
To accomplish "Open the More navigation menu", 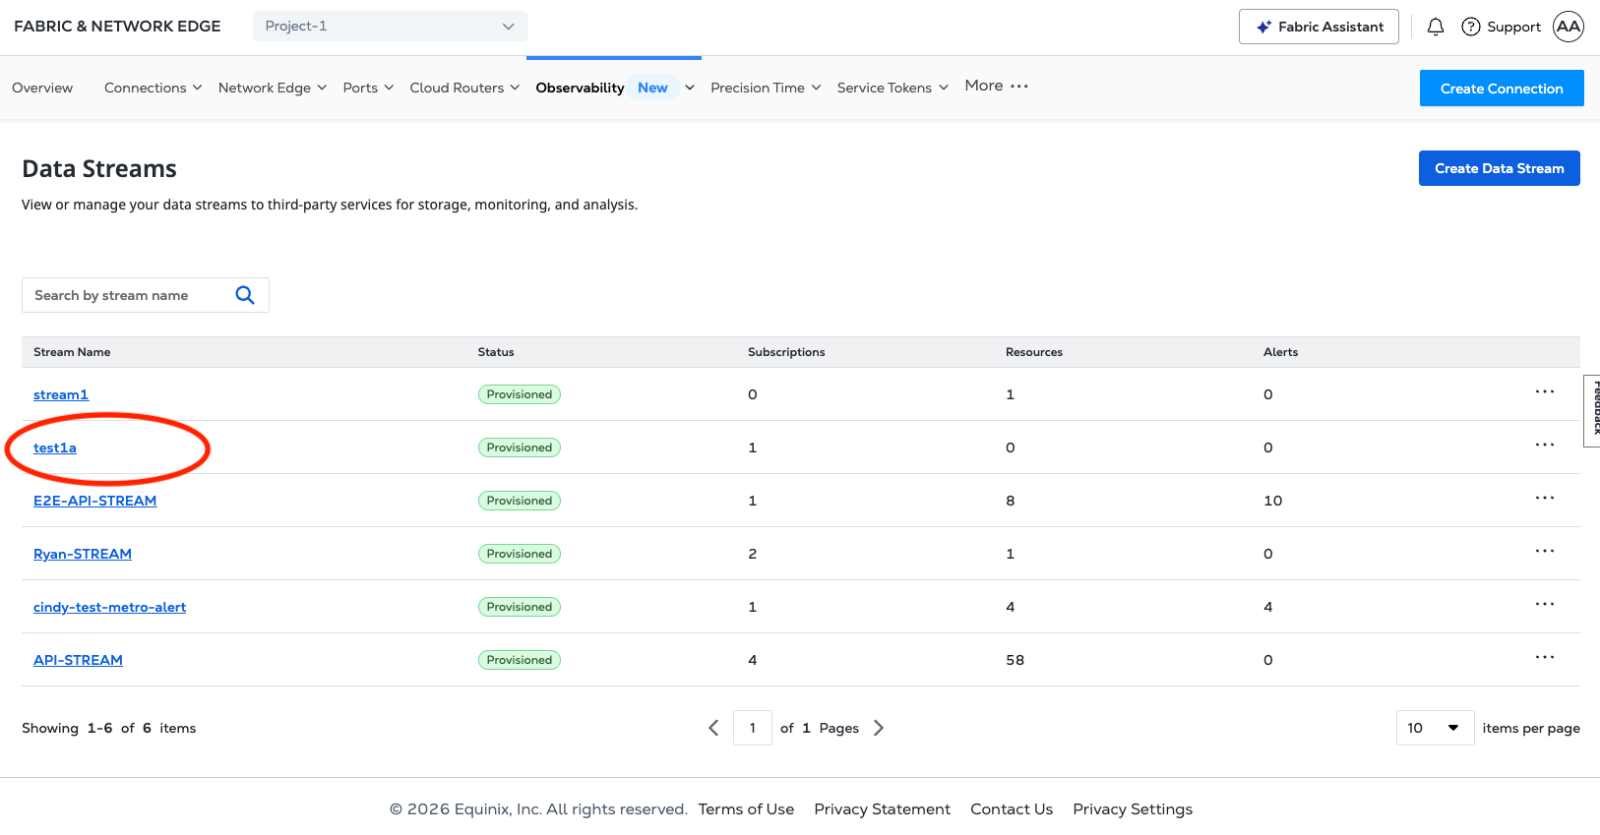I will coord(996,87).
